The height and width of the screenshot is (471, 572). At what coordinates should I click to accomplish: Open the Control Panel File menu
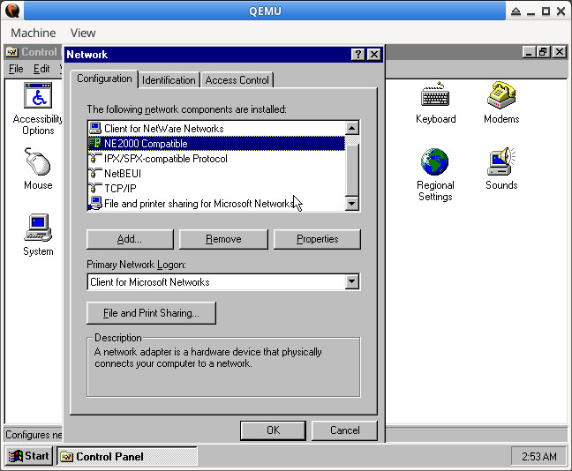pos(16,69)
